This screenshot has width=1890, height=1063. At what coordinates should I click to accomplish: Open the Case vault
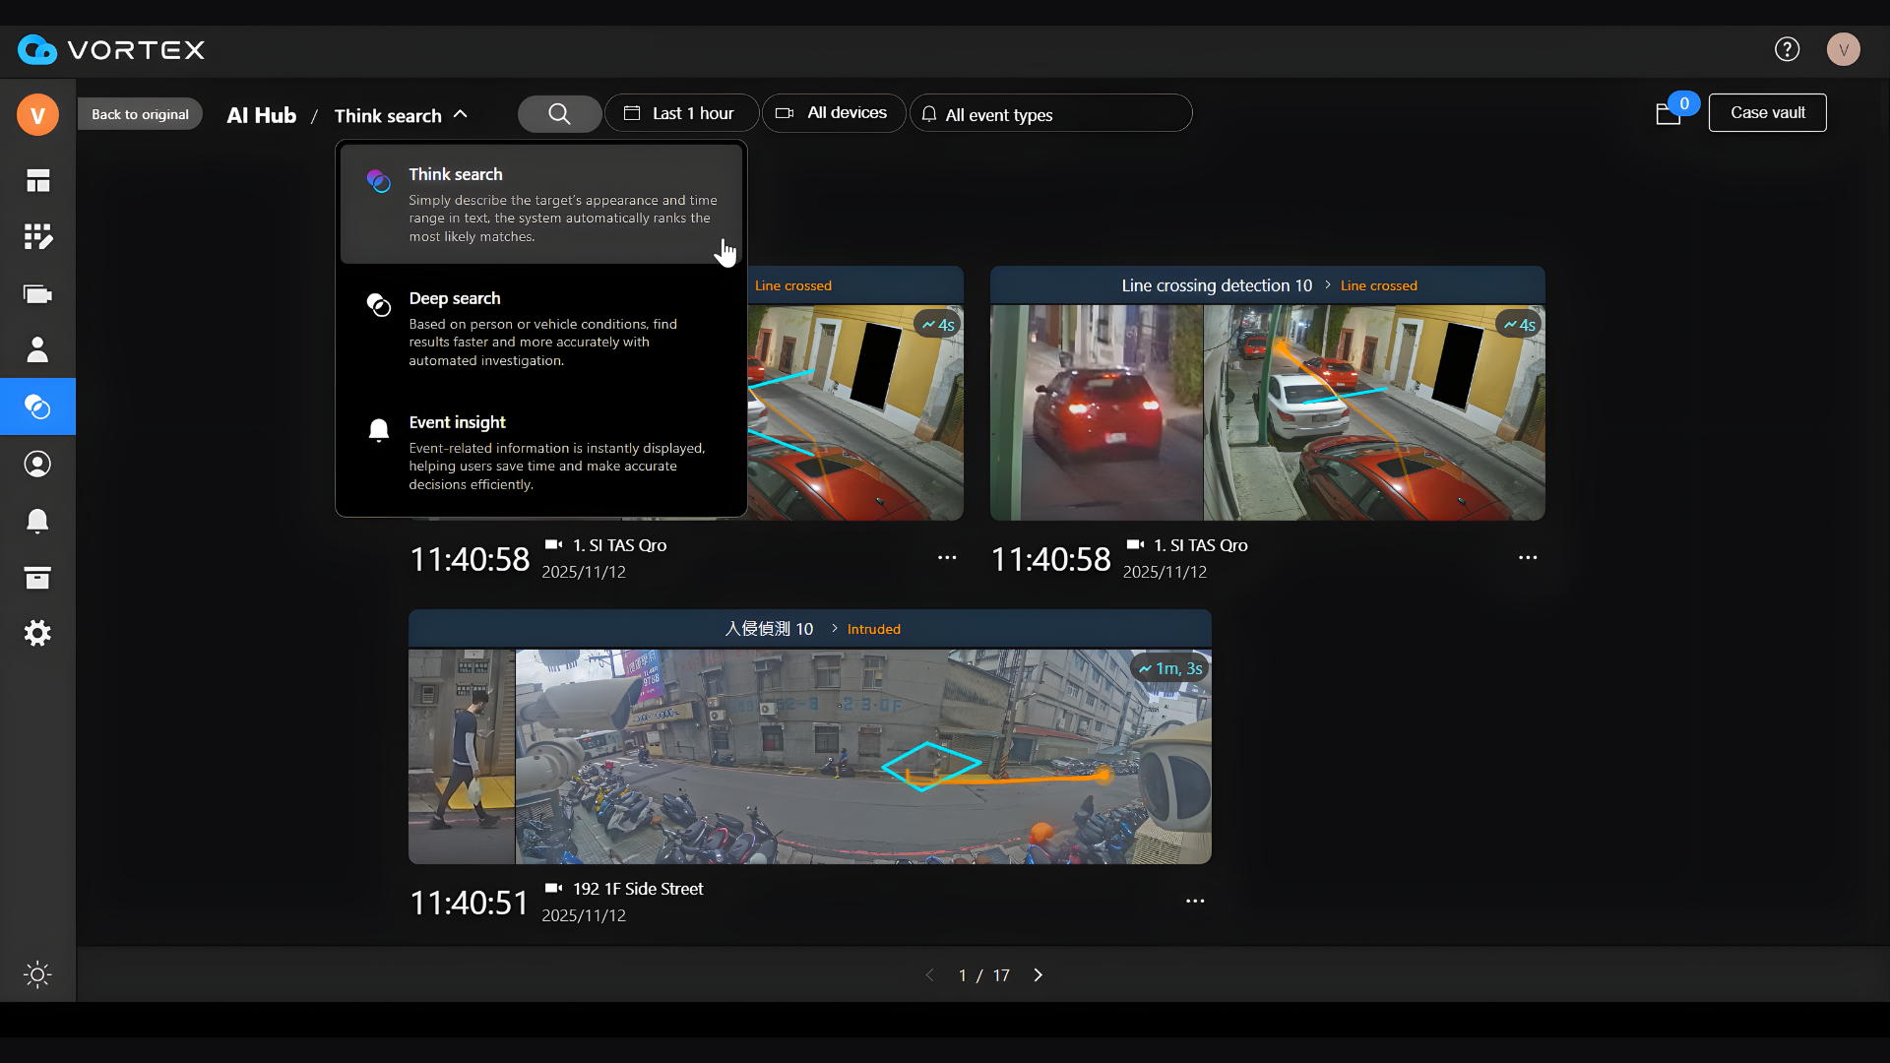pos(1767,112)
